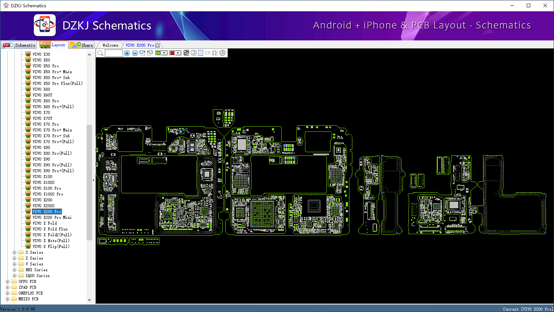This screenshot has width=554, height=312.
Task: Click Current [VIVO X200 Pro] status text
Action: pos(528,309)
